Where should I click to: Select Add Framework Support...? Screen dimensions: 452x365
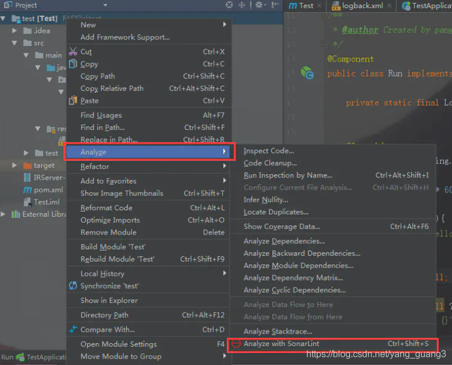point(149,37)
